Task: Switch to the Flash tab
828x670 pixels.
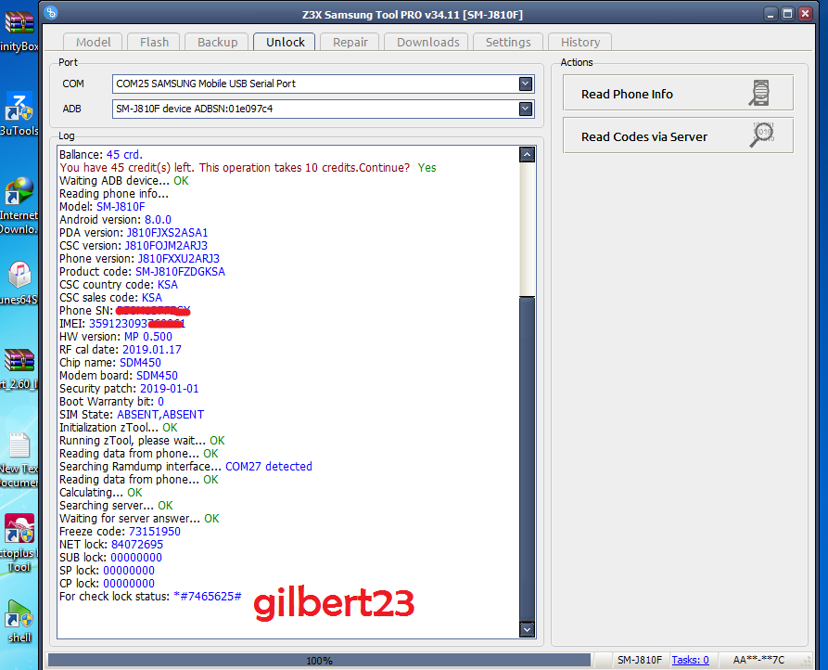Action: click(x=154, y=43)
